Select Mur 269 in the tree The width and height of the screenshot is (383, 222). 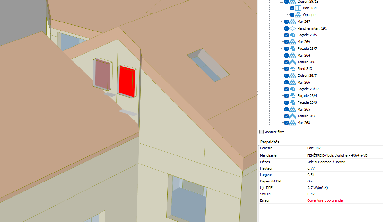(303, 42)
